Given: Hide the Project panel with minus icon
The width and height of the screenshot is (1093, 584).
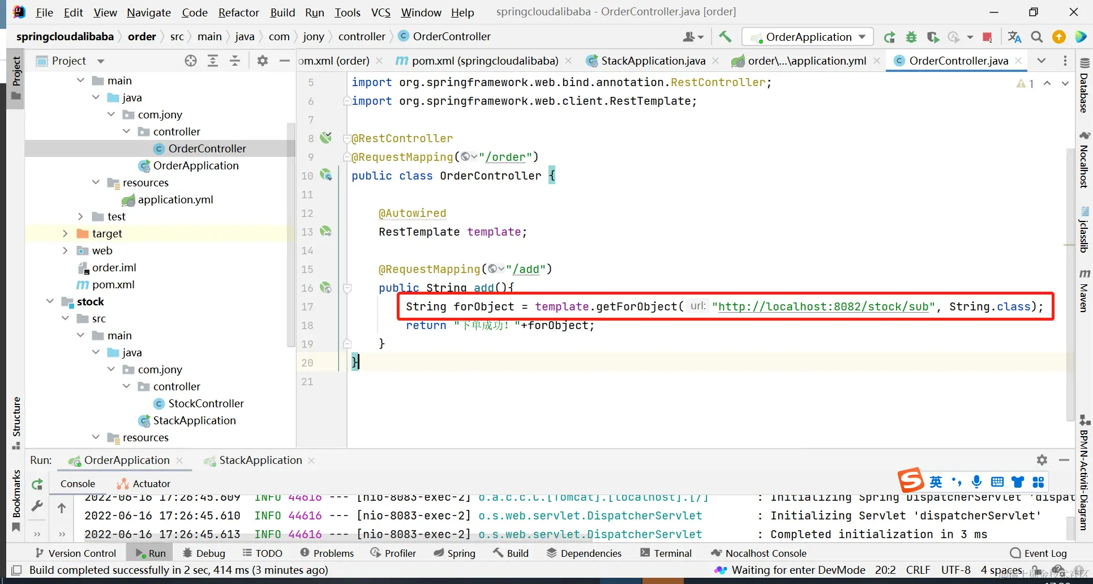Looking at the screenshot, I should click(x=285, y=61).
